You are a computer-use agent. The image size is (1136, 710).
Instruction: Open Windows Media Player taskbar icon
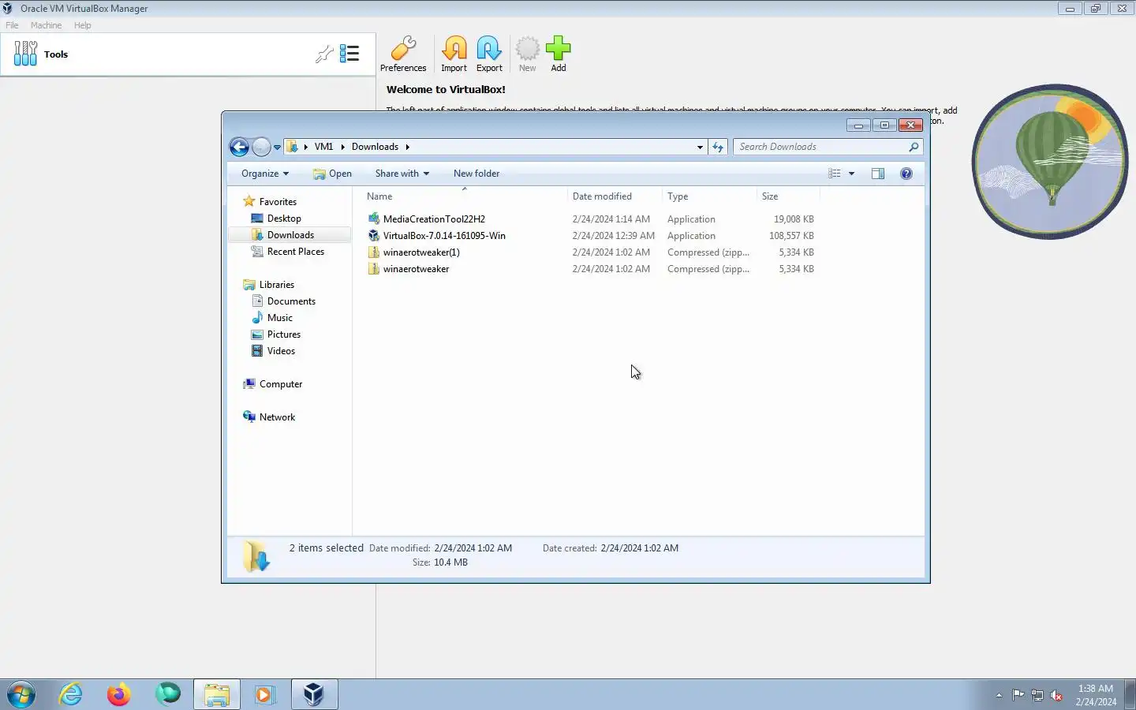[x=264, y=694]
